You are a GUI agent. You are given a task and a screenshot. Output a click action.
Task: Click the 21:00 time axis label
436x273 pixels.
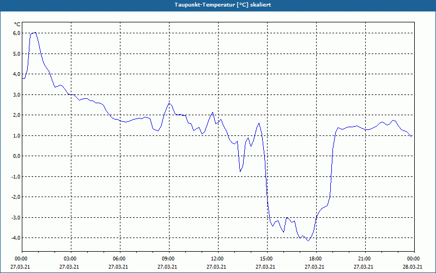point(364,259)
